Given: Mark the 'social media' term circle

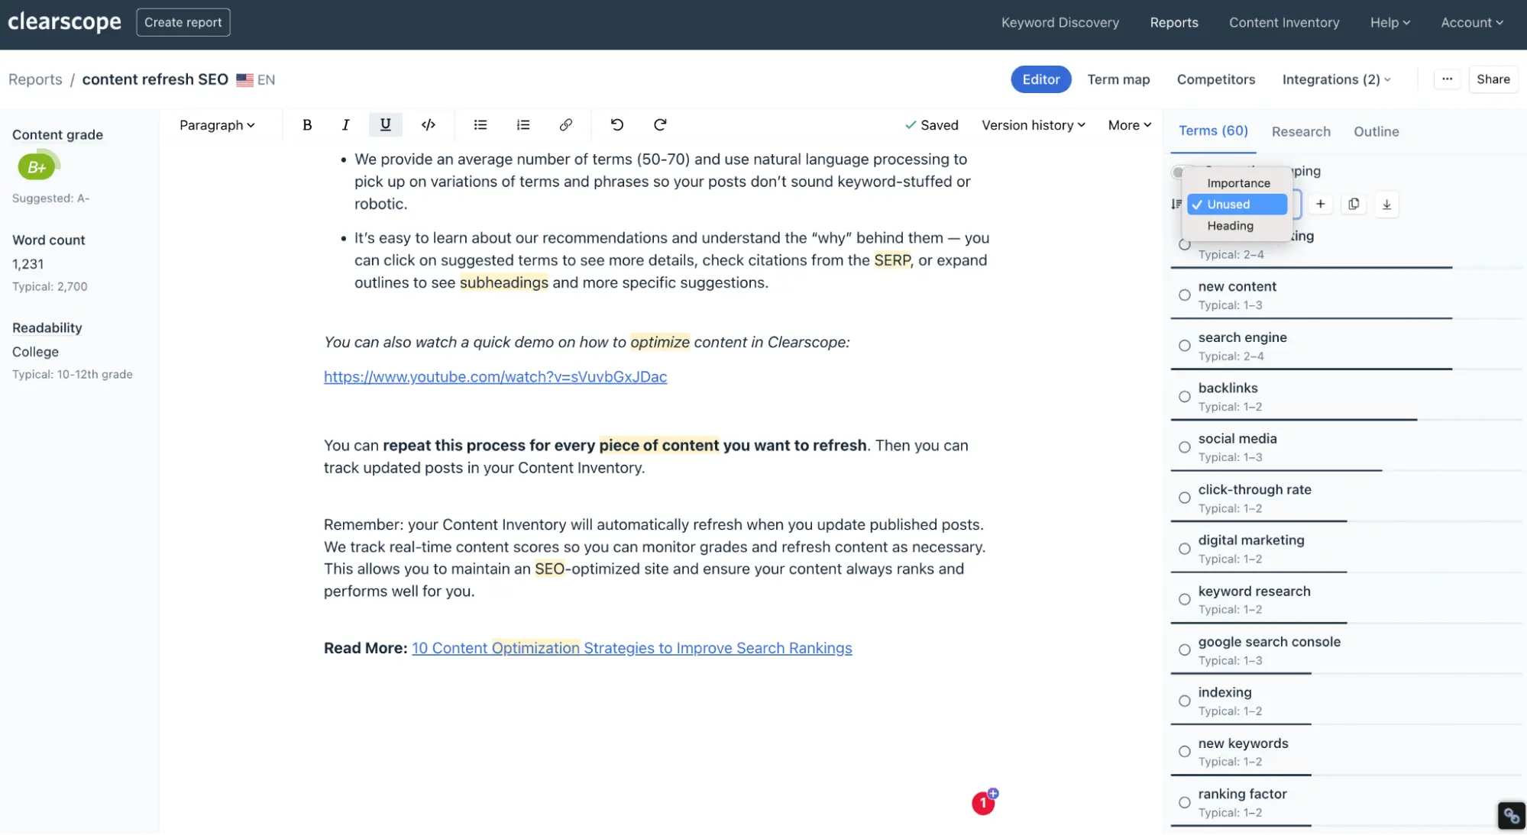Looking at the screenshot, I should [x=1184, y=447].
